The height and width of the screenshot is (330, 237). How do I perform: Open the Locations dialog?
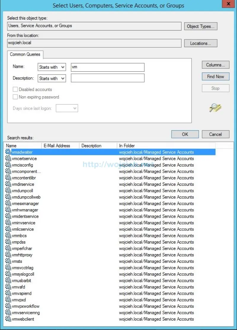click(201, 43)
